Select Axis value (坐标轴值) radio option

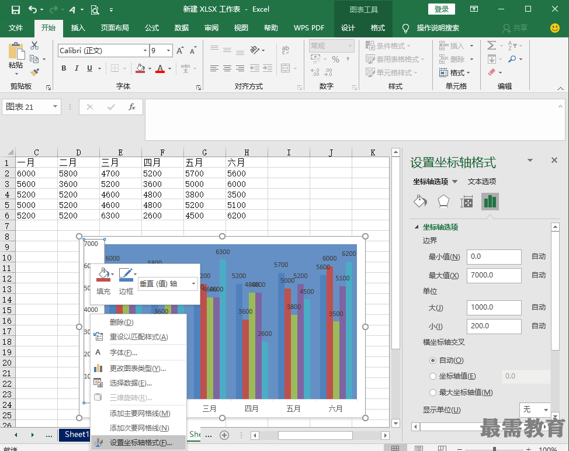pos(432,376)
